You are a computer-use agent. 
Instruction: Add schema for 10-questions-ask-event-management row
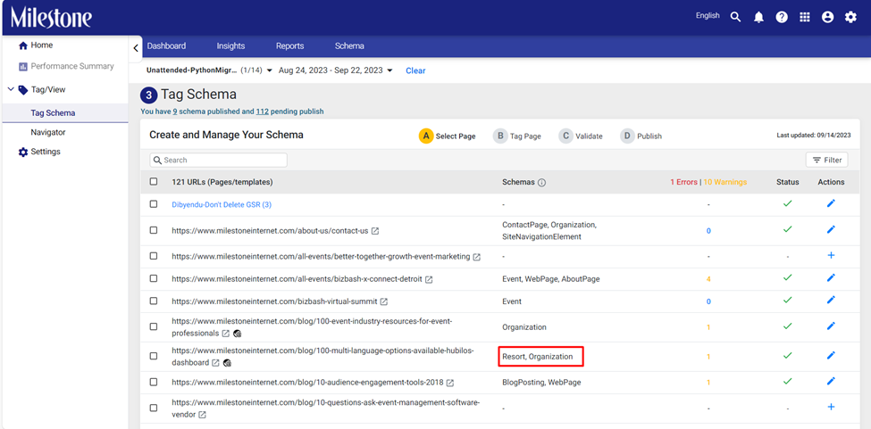pos(831,407)
